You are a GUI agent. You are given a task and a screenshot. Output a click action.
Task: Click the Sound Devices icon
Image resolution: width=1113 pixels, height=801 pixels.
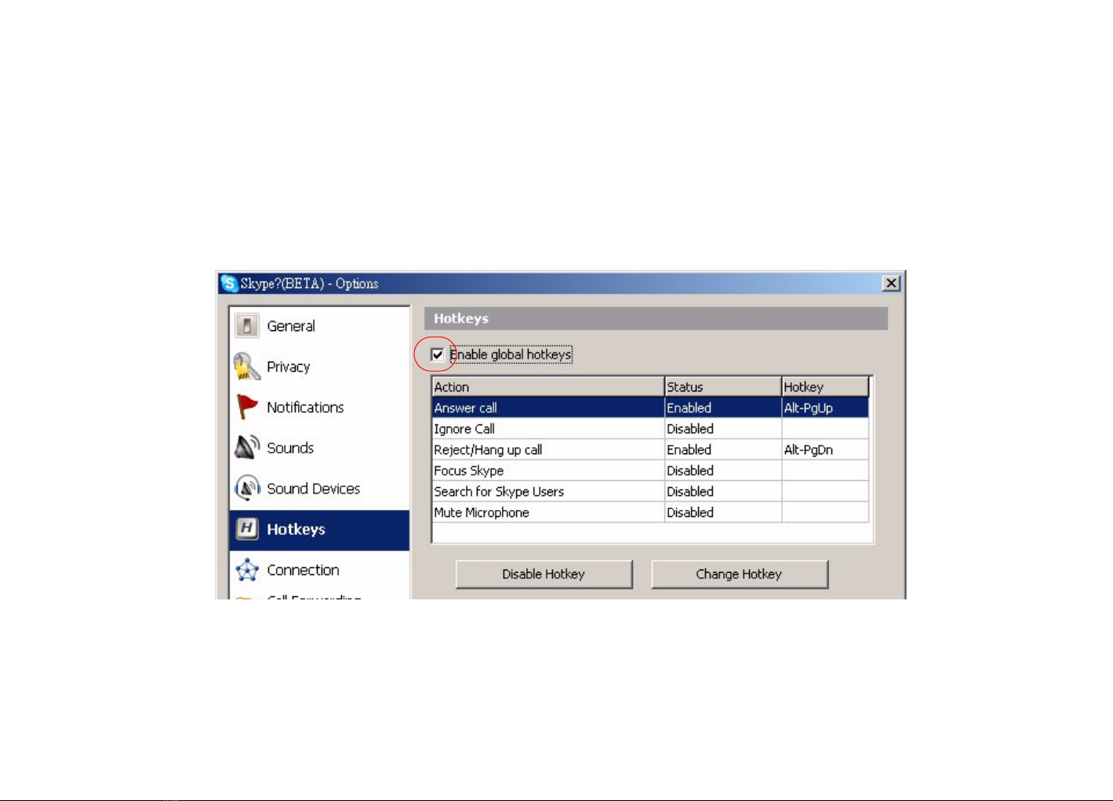point(247,489)
